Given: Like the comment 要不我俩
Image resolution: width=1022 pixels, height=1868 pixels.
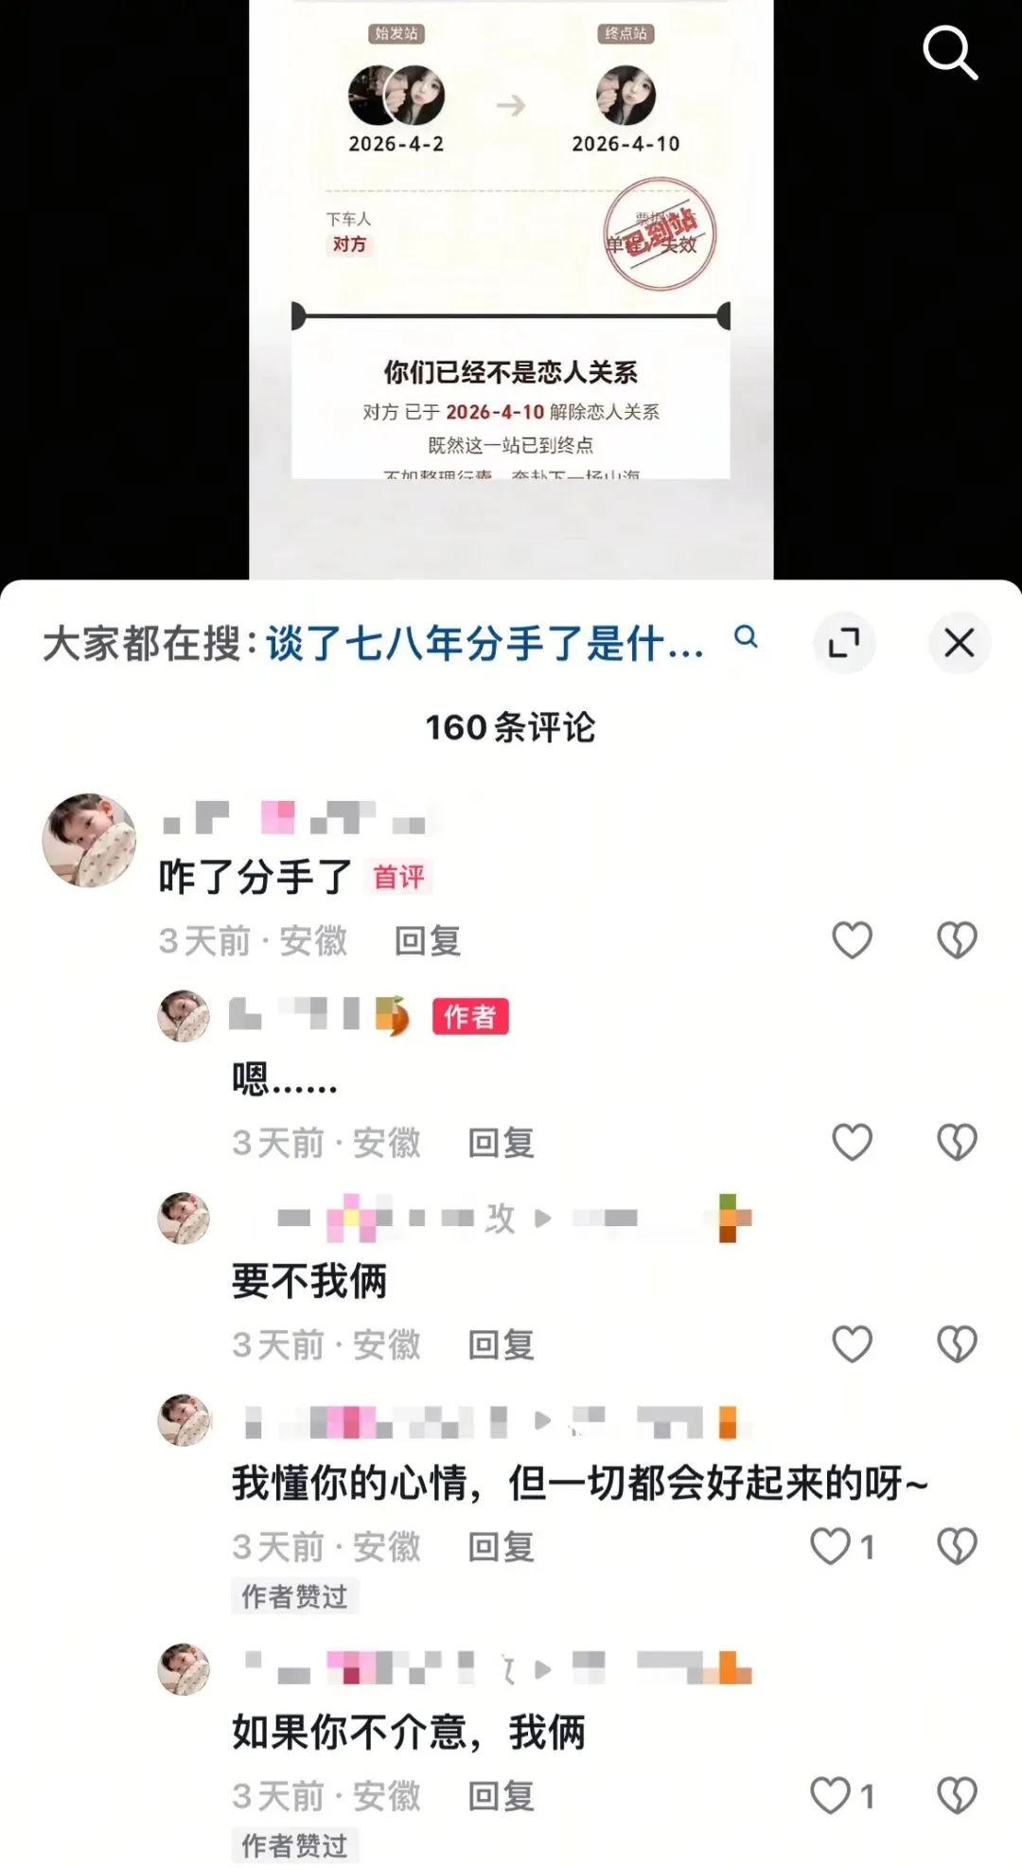Looking at the screenshot, I should click(x=852, y=1344).
